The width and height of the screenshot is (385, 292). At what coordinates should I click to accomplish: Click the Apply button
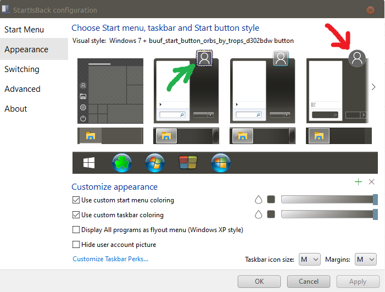[358, 282]
